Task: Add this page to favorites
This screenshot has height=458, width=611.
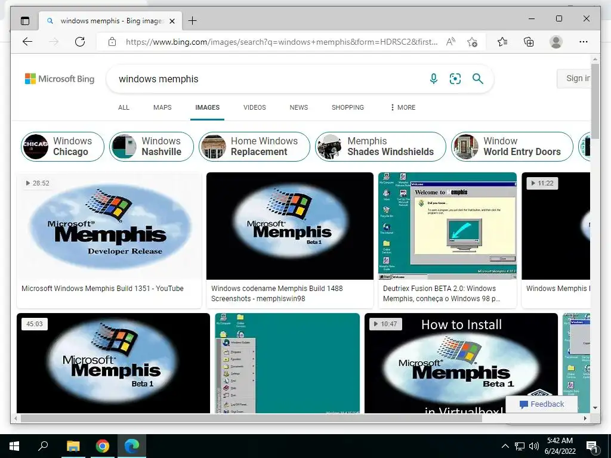Action: click(473, 42)
